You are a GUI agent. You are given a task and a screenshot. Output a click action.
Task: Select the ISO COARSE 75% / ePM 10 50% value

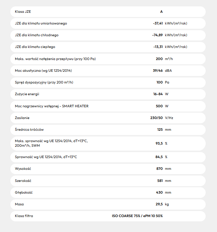pos(137,216)
